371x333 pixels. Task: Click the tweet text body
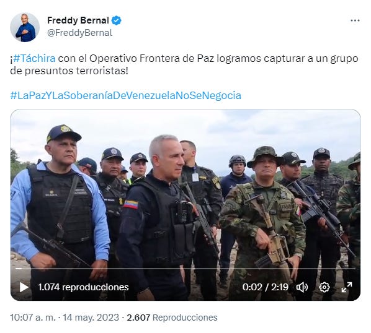pyautogui.click(x=184, y=64)
